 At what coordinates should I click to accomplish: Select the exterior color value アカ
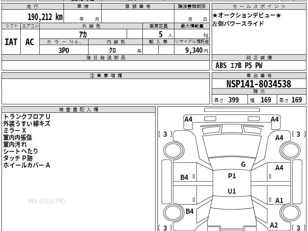(83, 35)
